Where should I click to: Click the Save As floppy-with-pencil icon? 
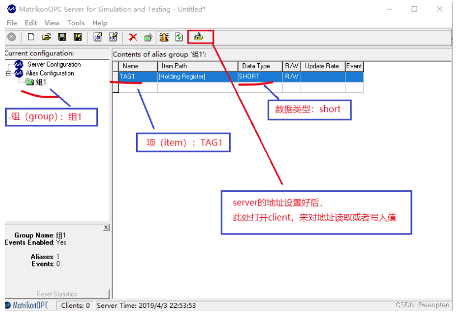click(x=78, y=37)
